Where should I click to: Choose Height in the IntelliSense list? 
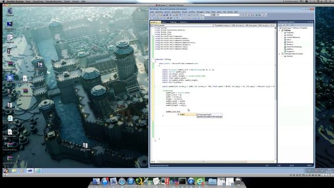(187, 114)
